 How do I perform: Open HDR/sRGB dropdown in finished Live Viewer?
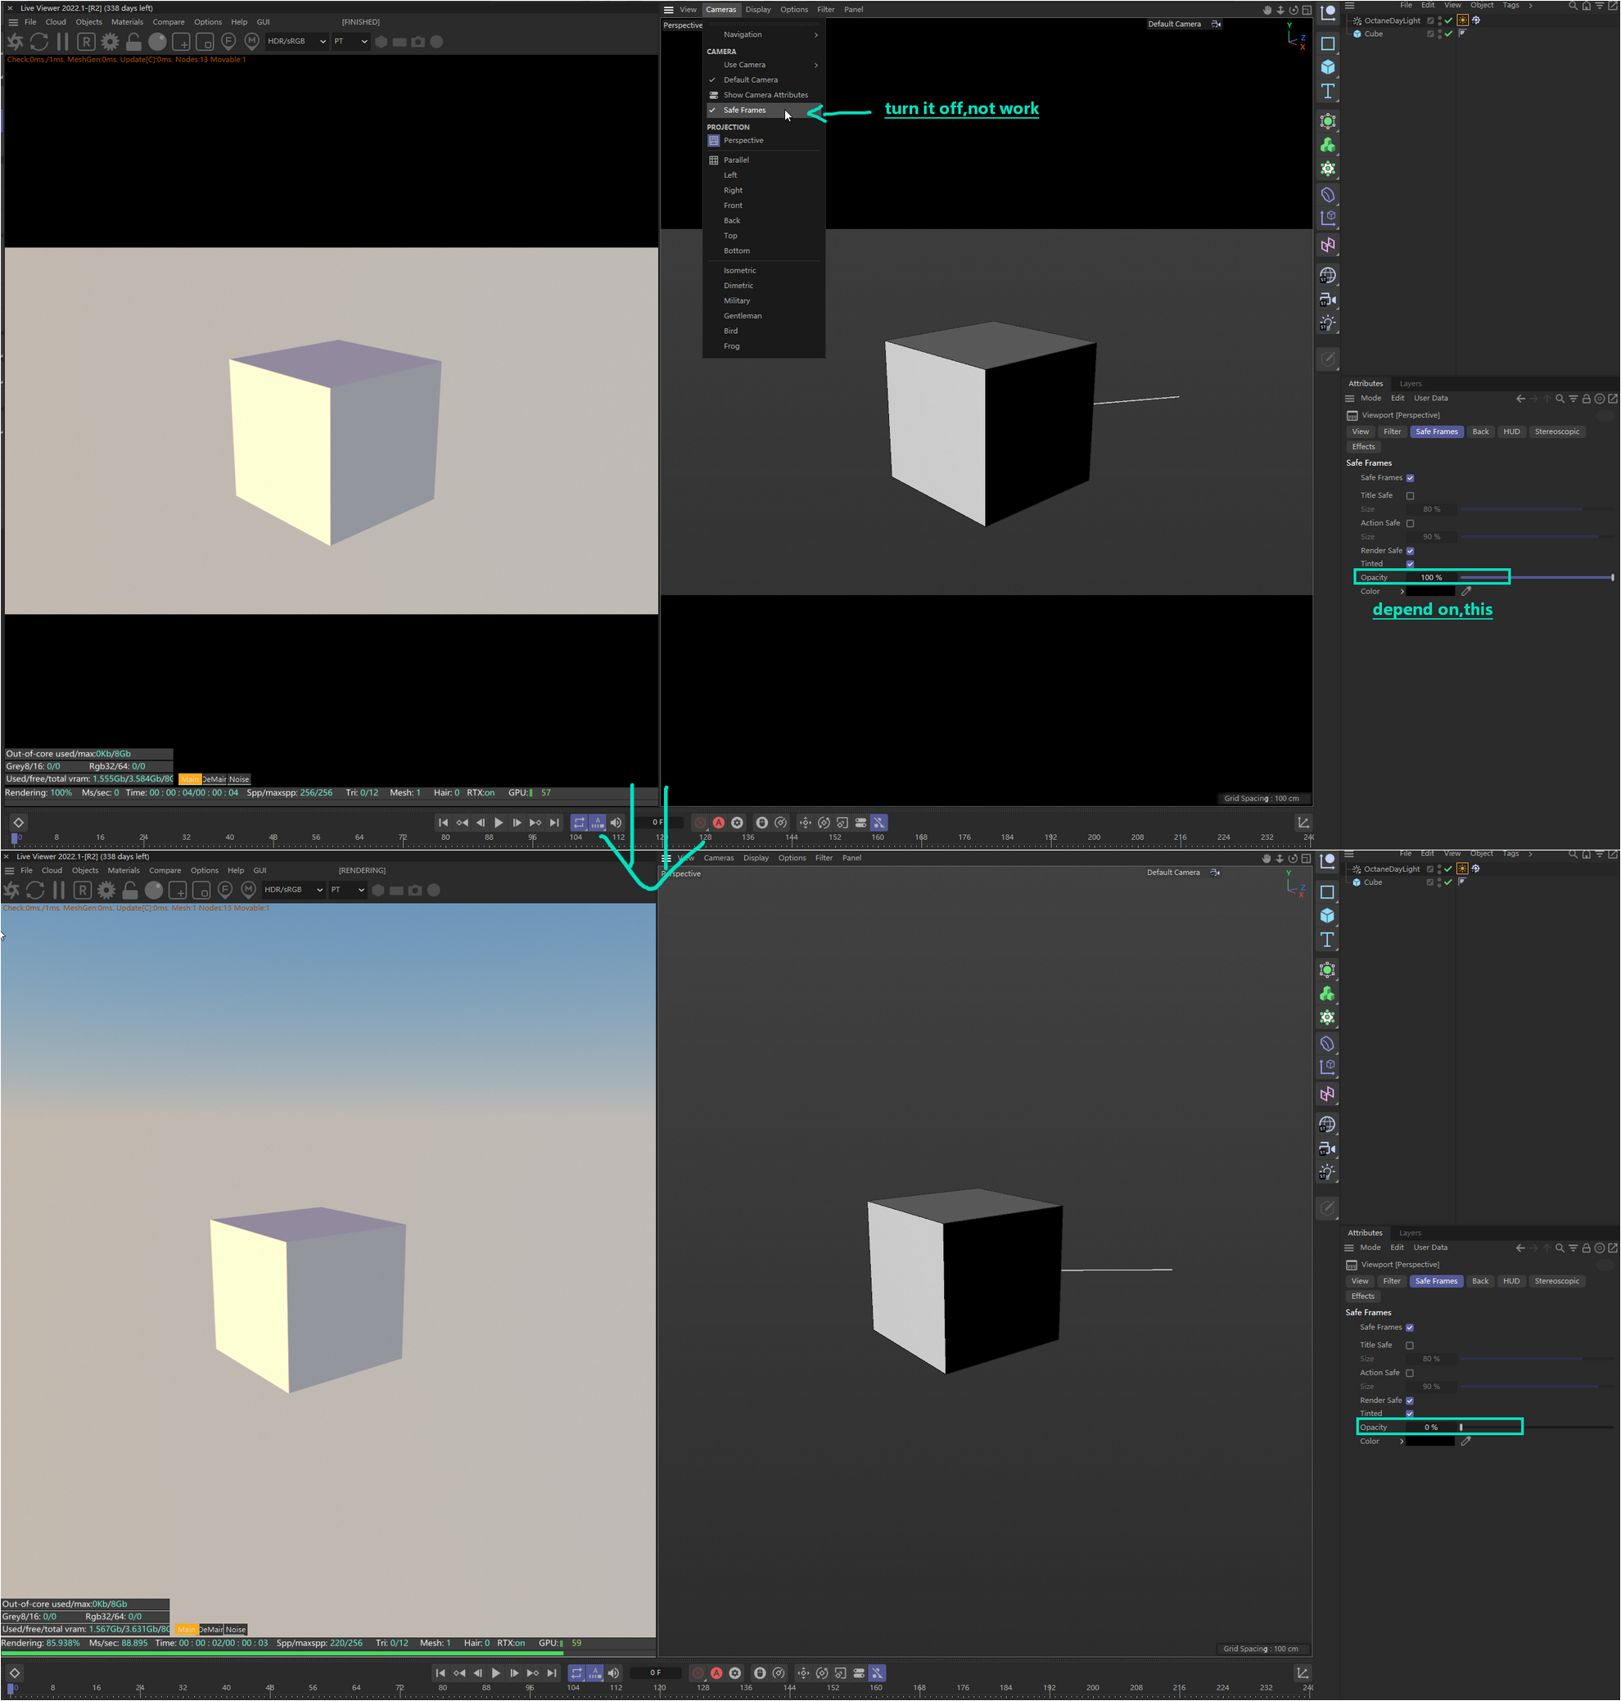[296, 42]
